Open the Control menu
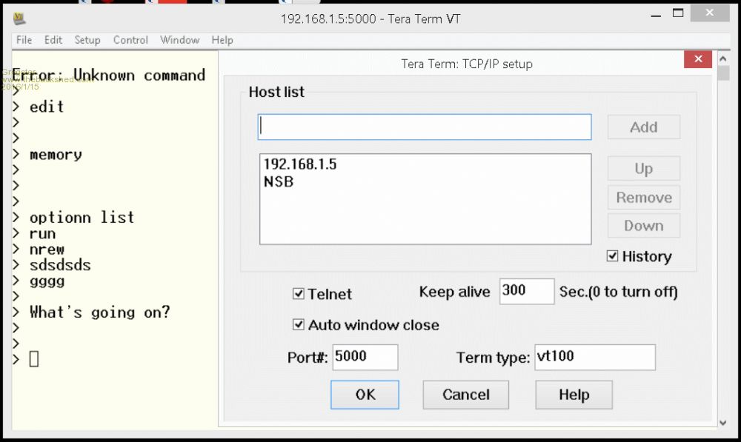The image size is (741, 442). (130, 40)
